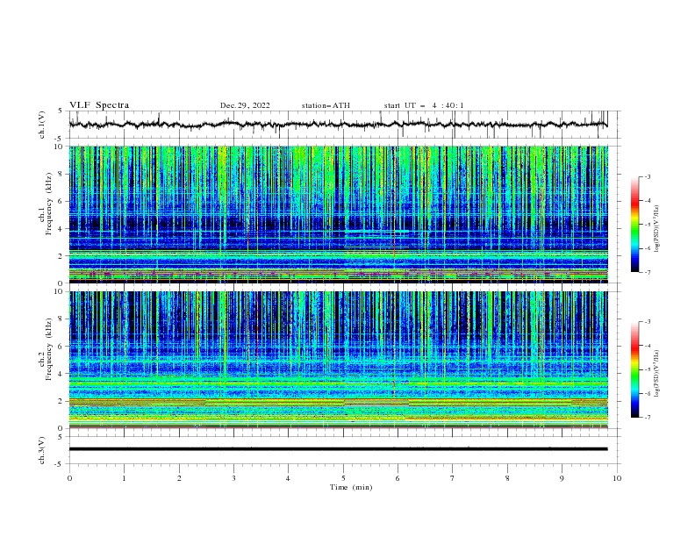This screenshot has width=695, height=537.
Task: Click the "-3" label on upper colorbar
Action: 648,177
